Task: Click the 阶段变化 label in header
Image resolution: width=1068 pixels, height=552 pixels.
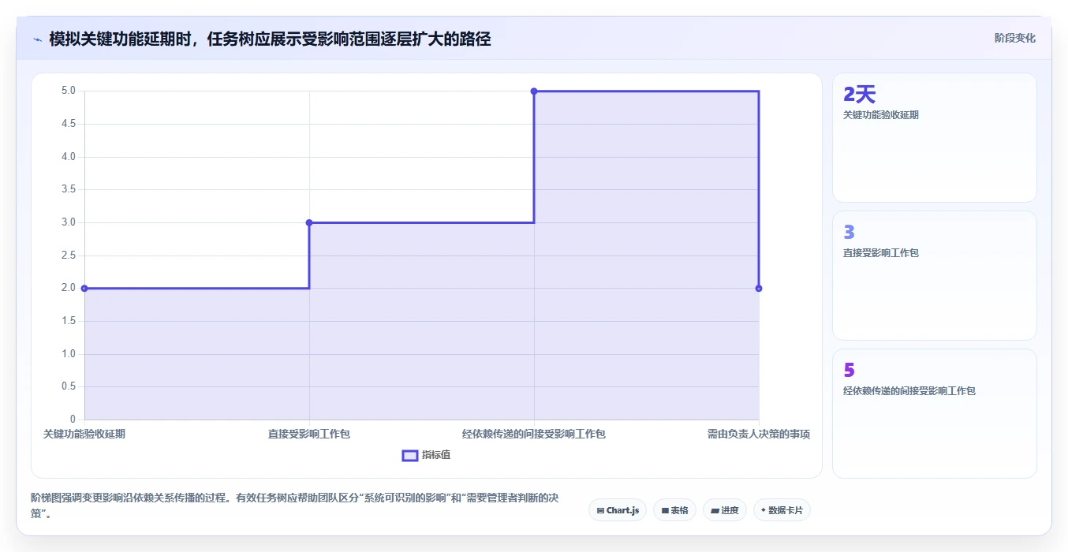Action: click(1014, 38)
